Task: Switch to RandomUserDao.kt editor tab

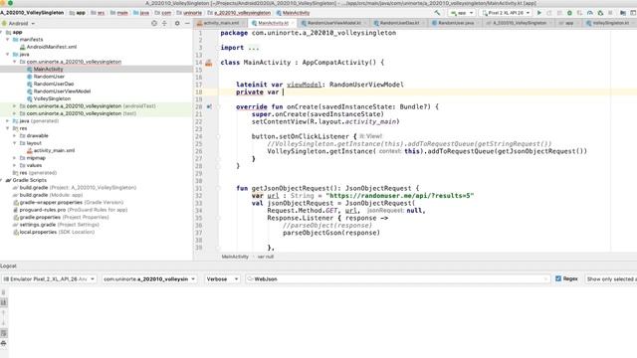Action: [399, 23]
